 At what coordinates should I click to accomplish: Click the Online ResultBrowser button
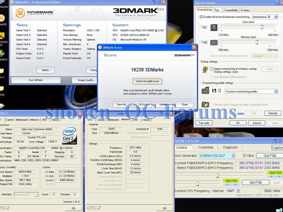147,81
